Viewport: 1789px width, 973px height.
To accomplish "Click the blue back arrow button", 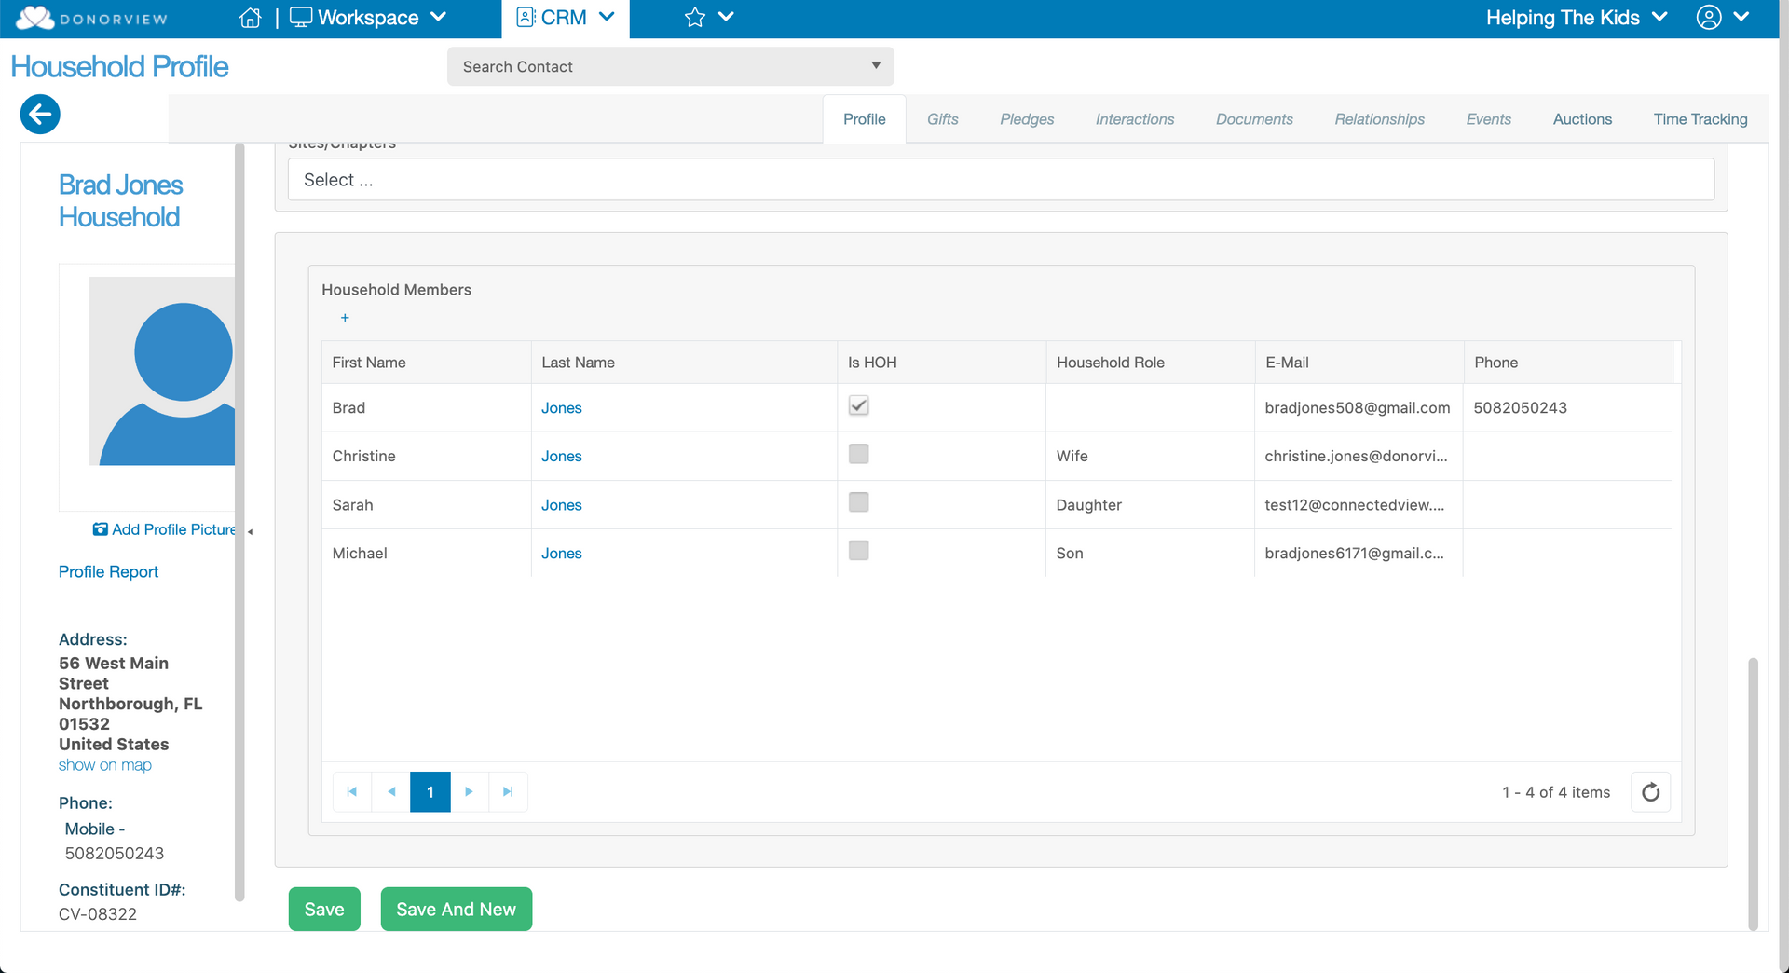I will 40,115.
